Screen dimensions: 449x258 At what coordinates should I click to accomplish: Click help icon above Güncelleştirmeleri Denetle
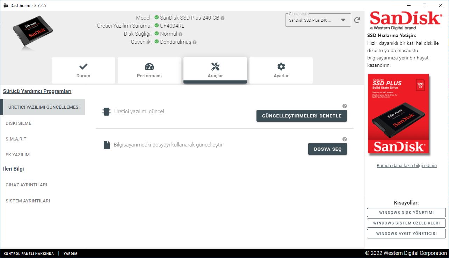tap(345, 106)
